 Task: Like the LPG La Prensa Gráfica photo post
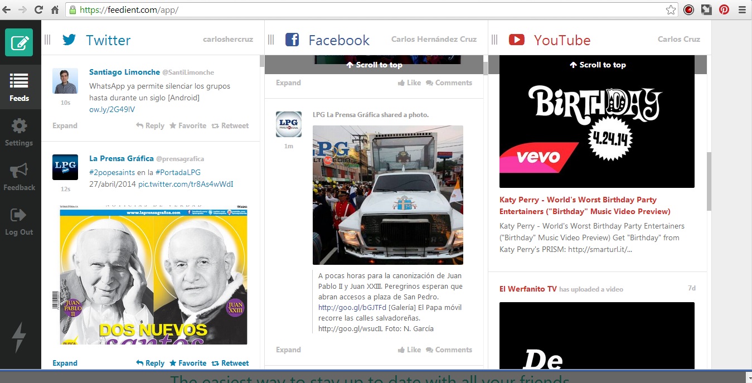[x=410, y=350]
